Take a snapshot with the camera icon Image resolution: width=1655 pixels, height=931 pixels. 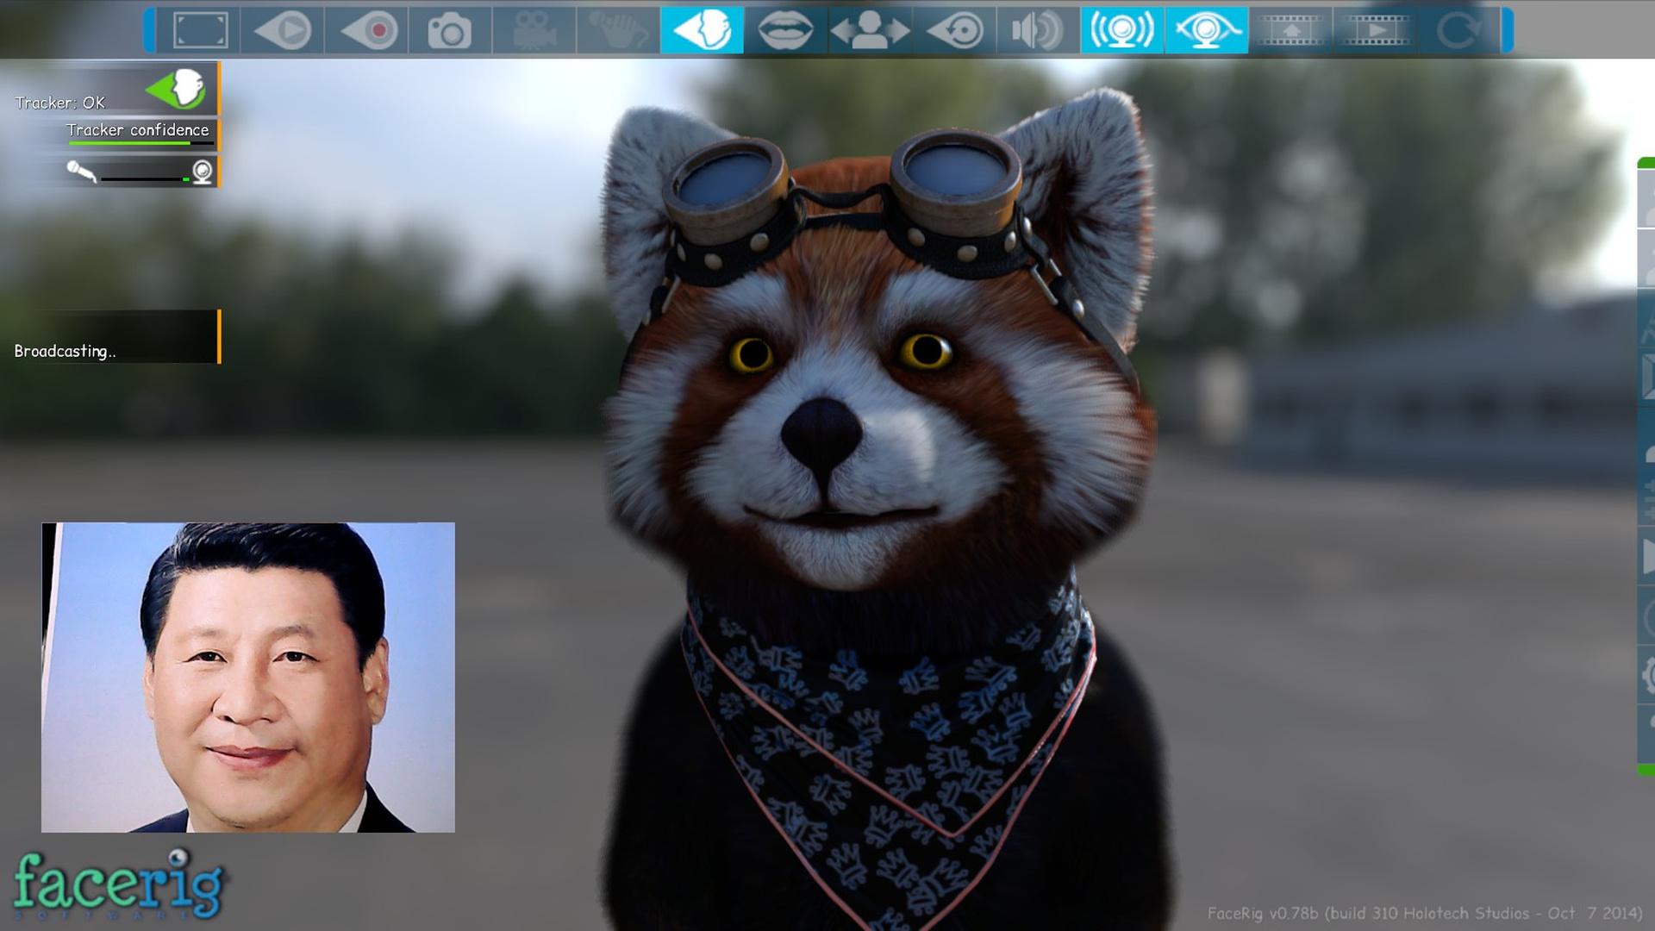click(x=449, y=31)
